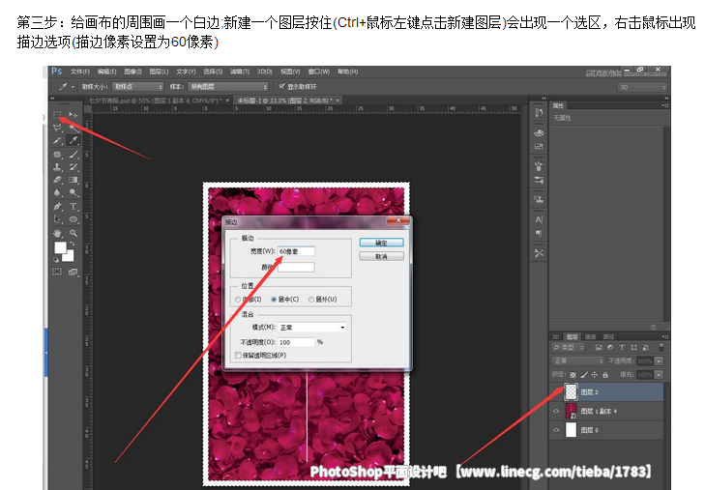Select 居外(U) radio option
The height and width of the screenshot is (490, 705).
(x=311, y=299)
